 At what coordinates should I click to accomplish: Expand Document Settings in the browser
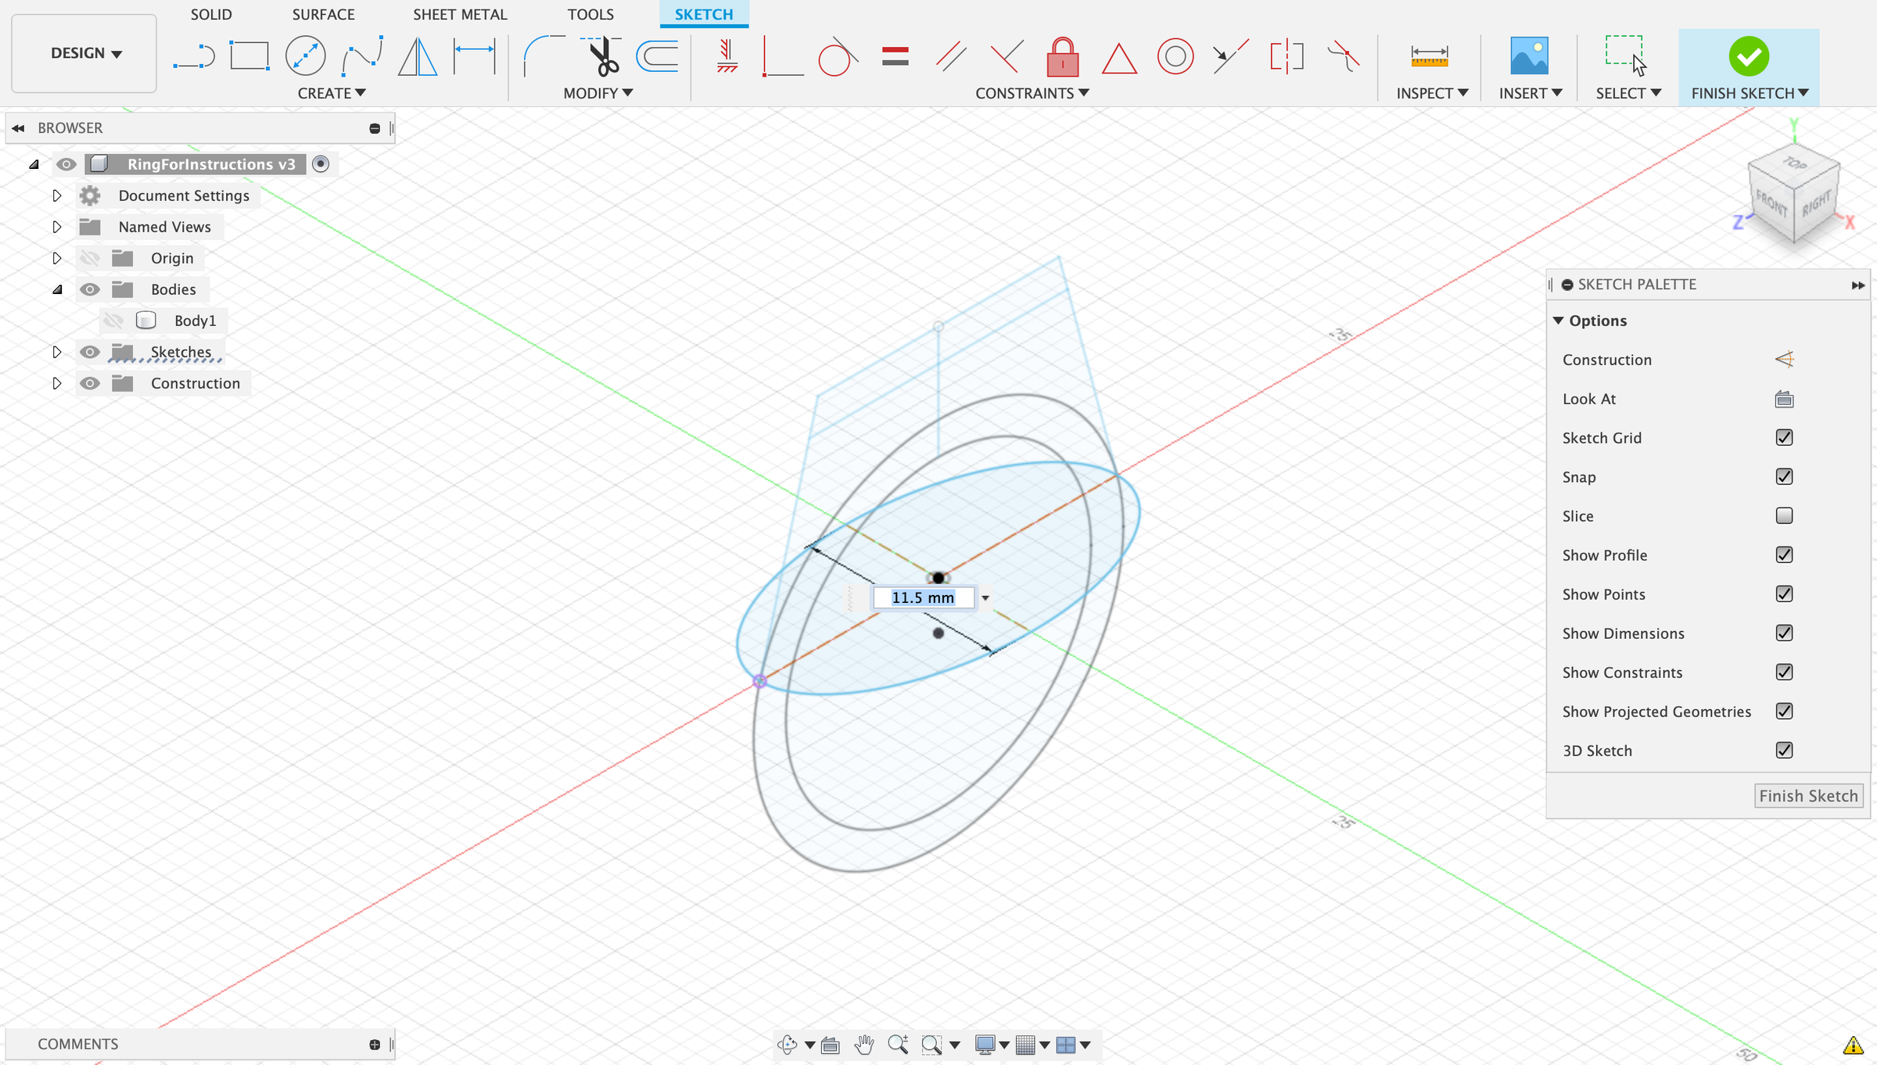tap(56, 195)
